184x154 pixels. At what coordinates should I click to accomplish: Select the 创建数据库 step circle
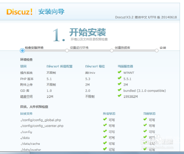pos(112,50)
